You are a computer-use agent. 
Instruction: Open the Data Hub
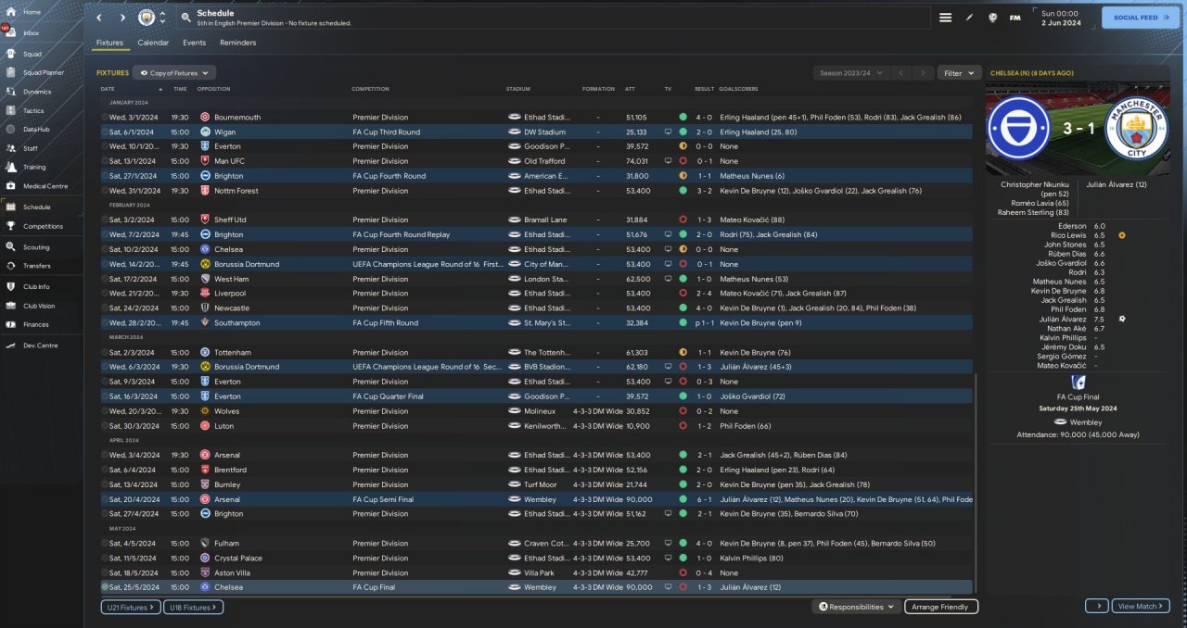[x=36, y=129]
